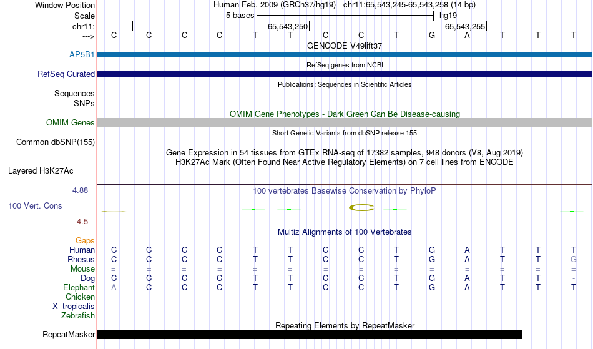Click the Window Position label
This screenshot has height=349, width=593.
pyautogui.click(x=65, y=5)
